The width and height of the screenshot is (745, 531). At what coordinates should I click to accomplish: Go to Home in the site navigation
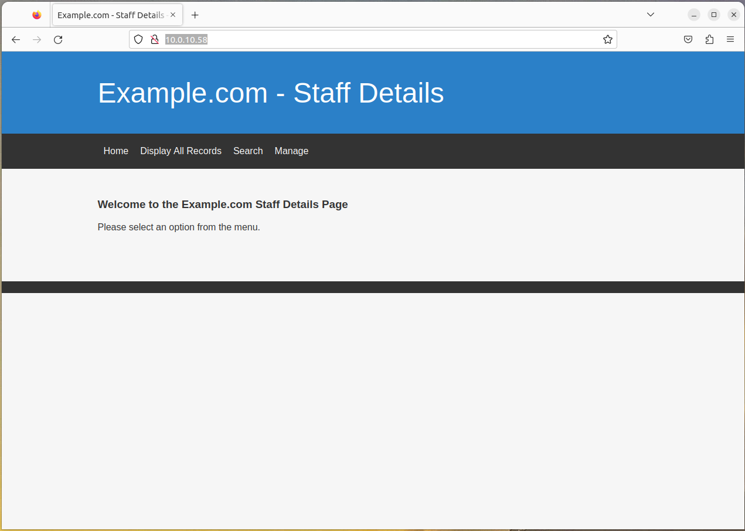click(115, 151)
